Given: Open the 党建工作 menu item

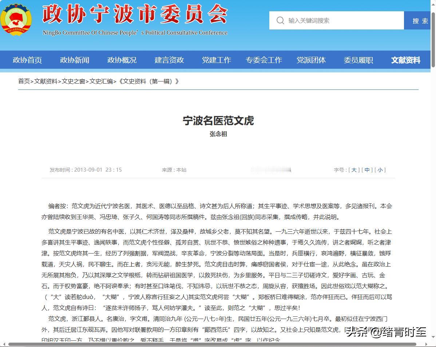Looking at the screenshot, I should coord(216,60).
